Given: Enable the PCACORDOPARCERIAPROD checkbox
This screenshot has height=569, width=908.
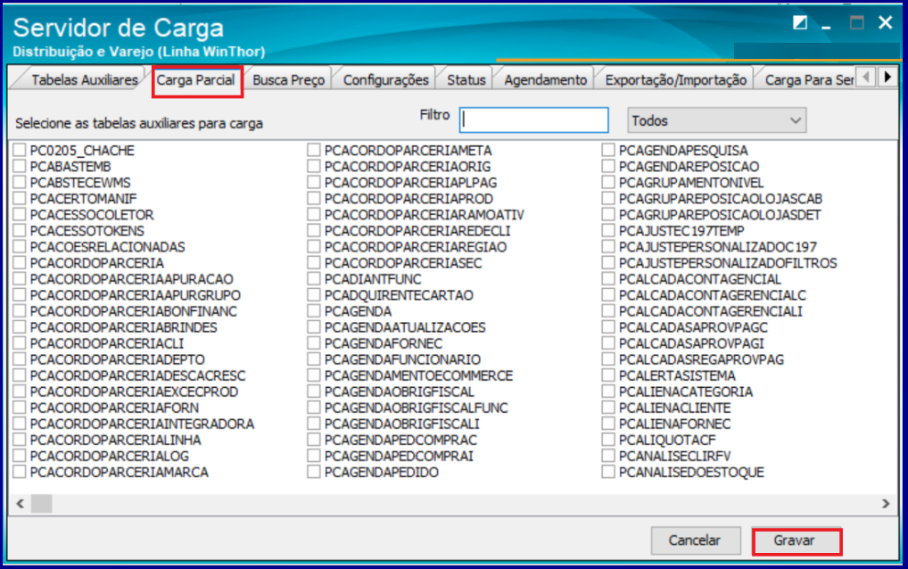Looking at the screenshot, I should coord(314,199).
